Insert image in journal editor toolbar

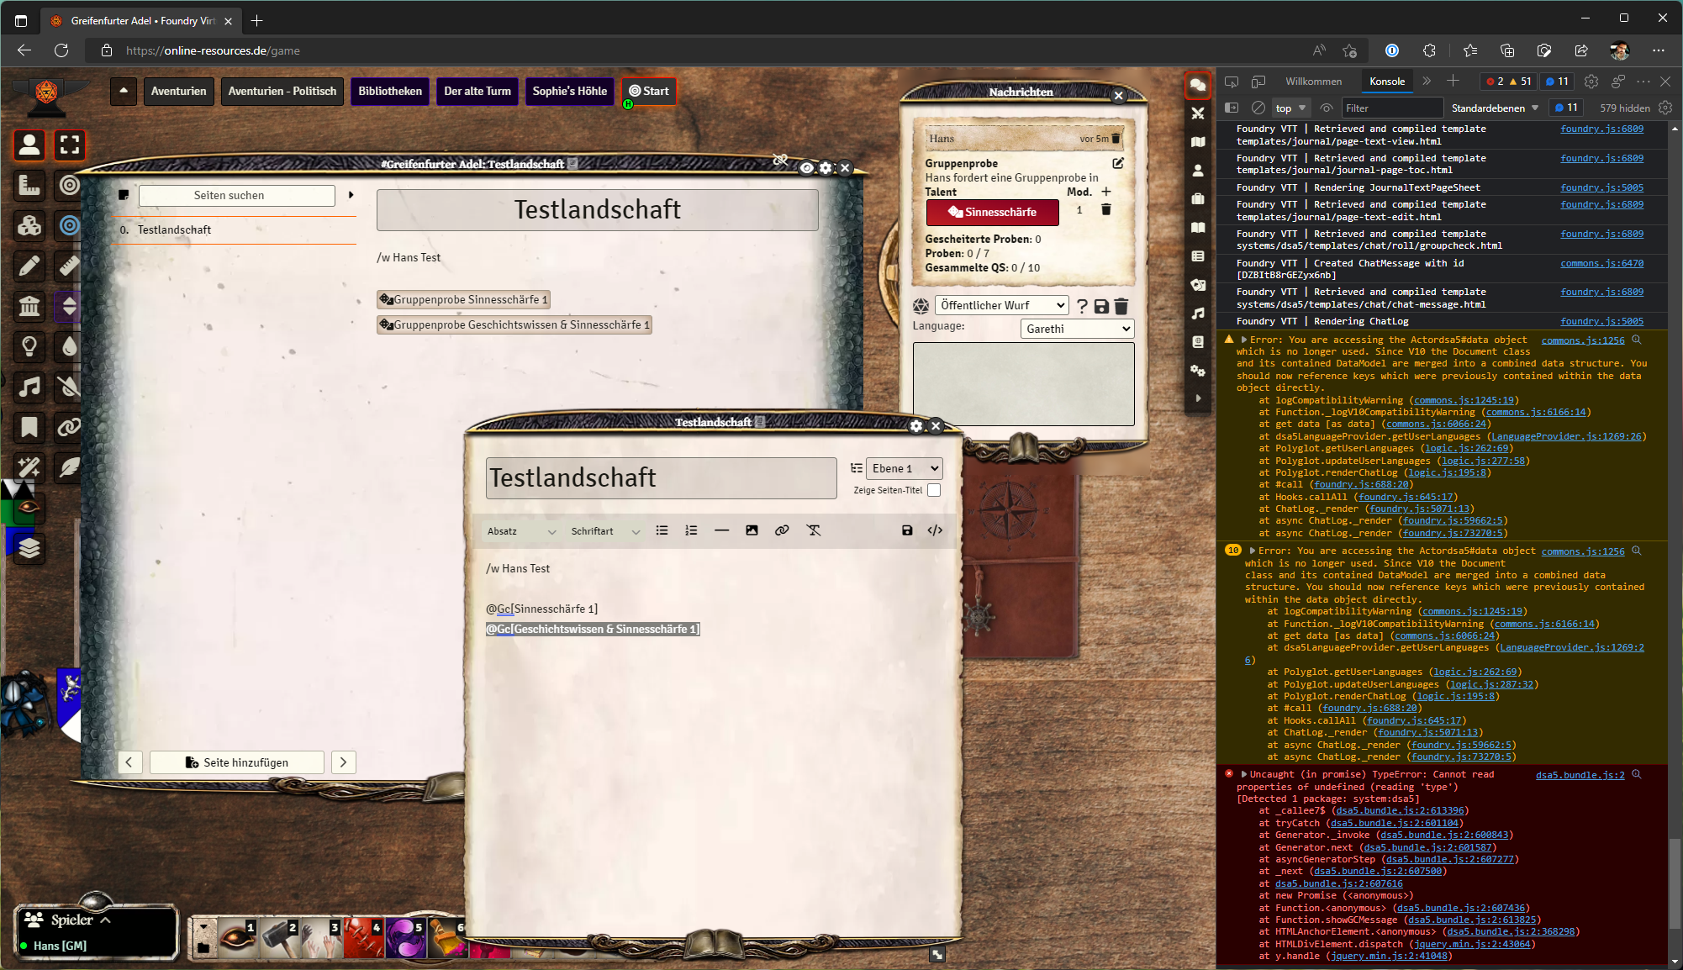(x=752, y=530)
